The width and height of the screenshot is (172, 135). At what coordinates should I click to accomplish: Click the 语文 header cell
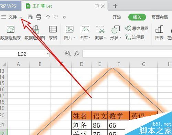point(100,115)
